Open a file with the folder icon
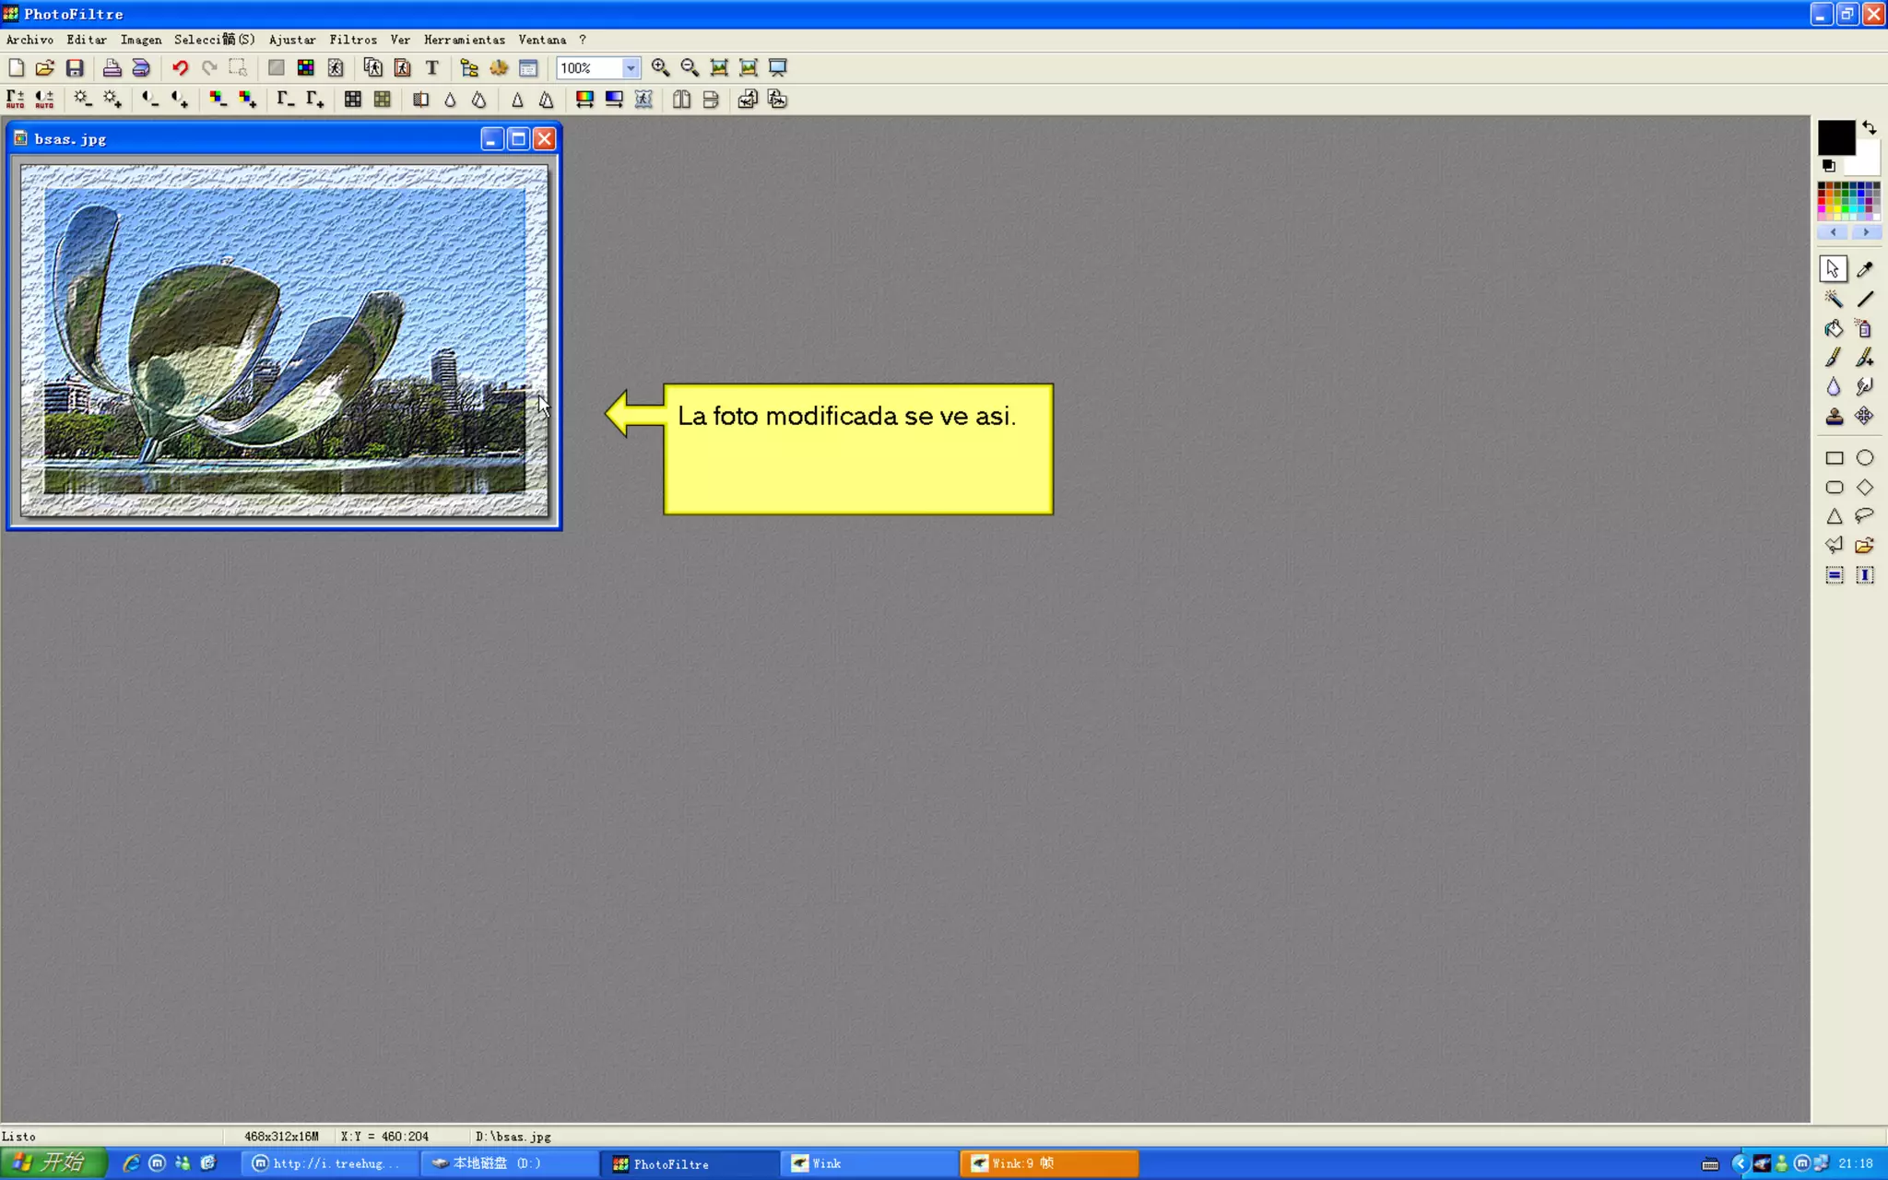Image resolution: width=1888 pixels, height=1180 pixels. pos(45,67)
